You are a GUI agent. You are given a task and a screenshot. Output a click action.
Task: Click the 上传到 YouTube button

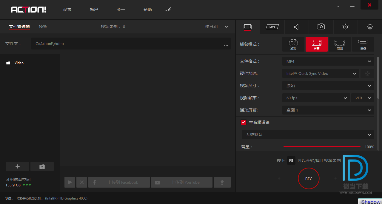pyautogui.click(x=181, y=182)
